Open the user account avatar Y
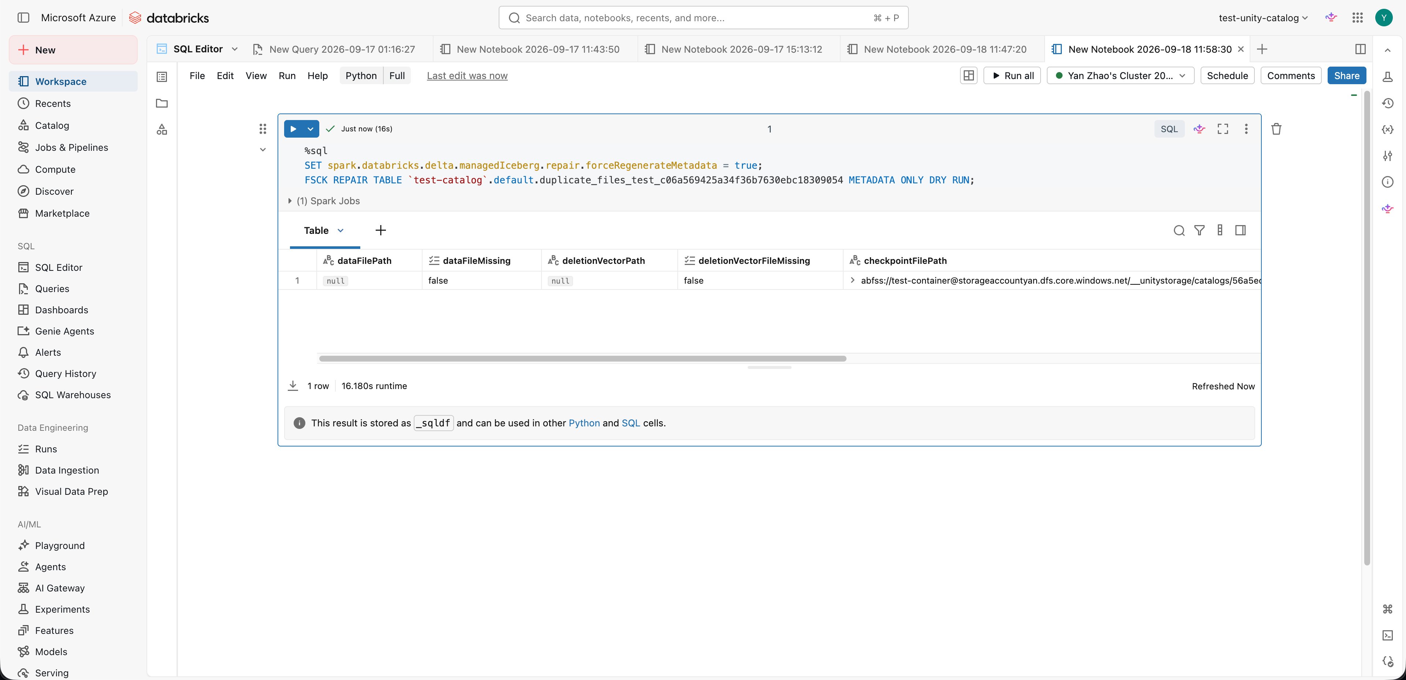This screenshot has width=1406, height=680. coord(1384,18)
